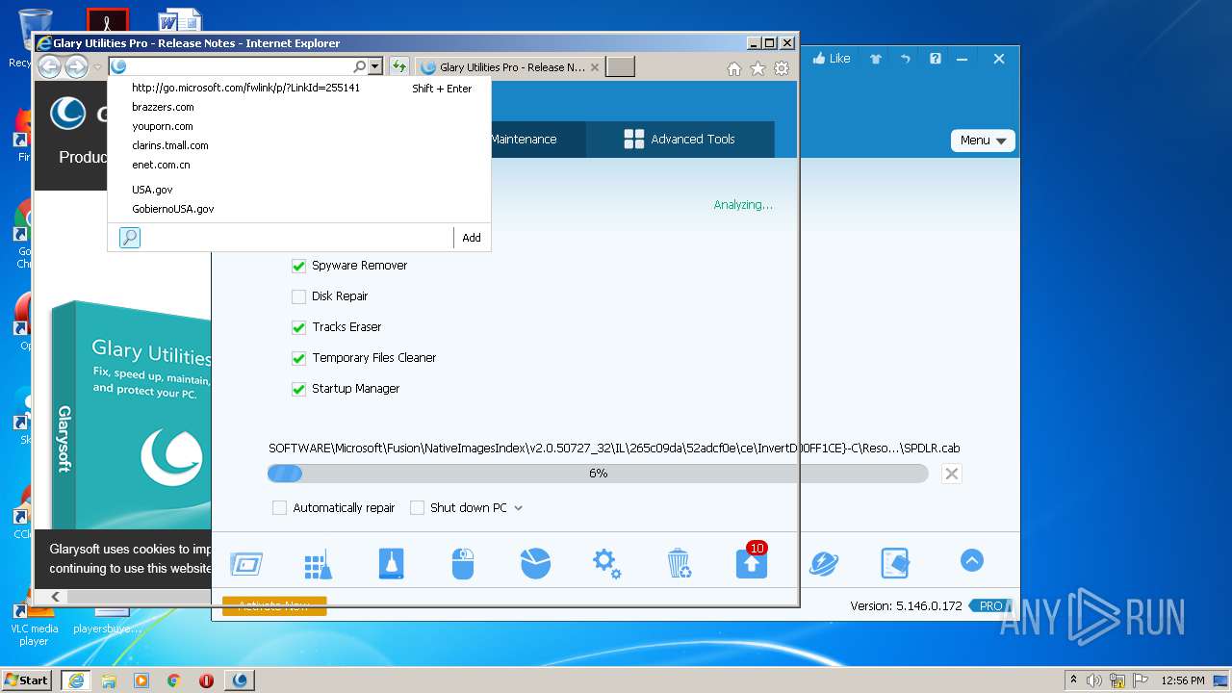
Task: Open the mouse-shaped Context Menu Manager icon
Action: pos(463,563)
